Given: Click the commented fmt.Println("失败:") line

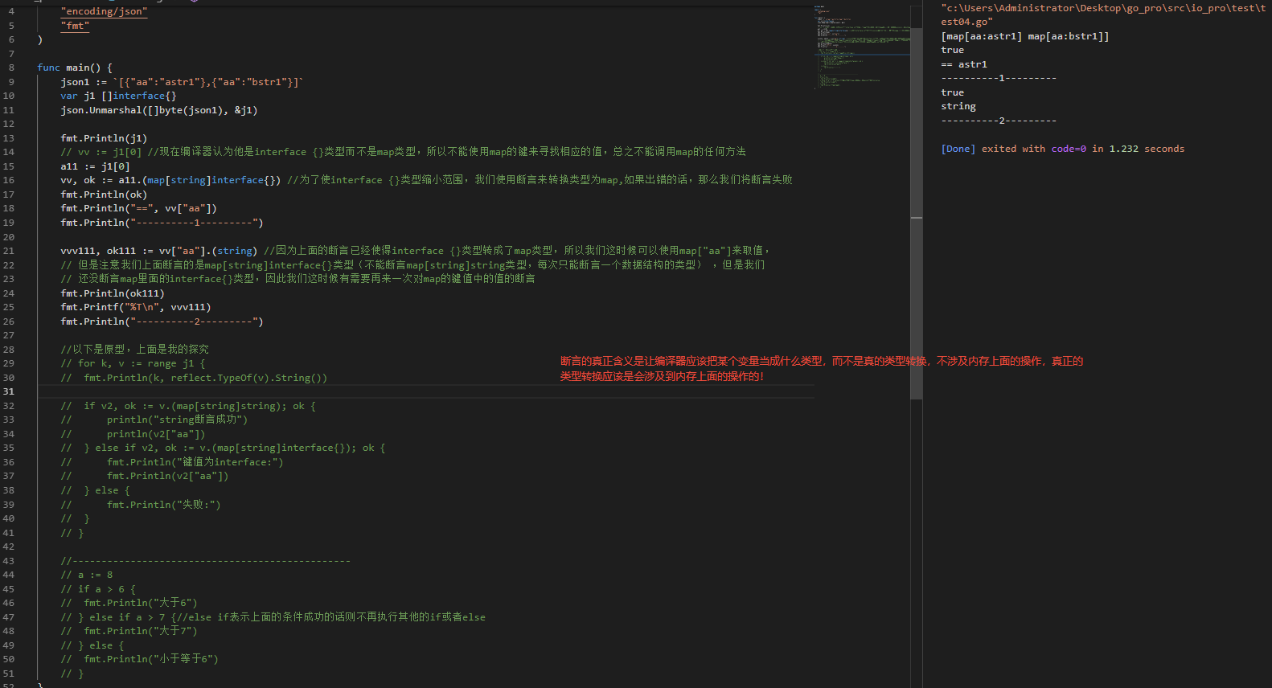Looking at the screenshot, I should (x=141, y=505).
